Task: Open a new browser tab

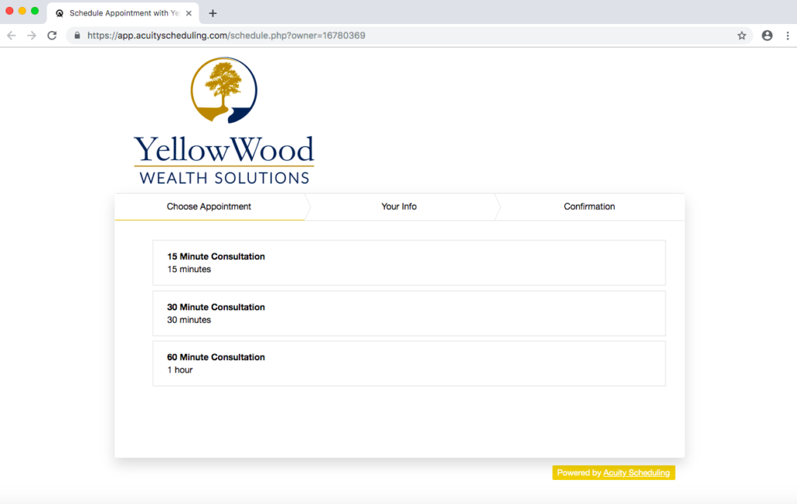Action: pos(213,13)
